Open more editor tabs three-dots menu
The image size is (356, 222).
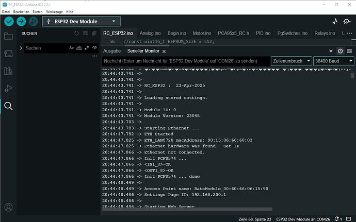pyautogui.click(x=350, y=33)
